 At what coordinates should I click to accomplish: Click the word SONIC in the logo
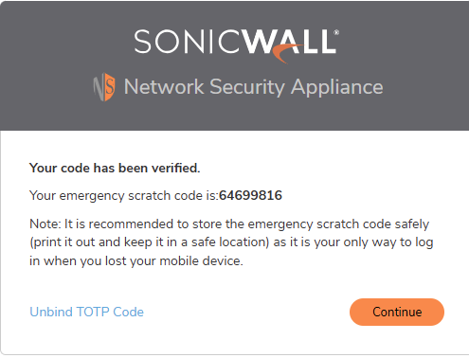[187, 42]
